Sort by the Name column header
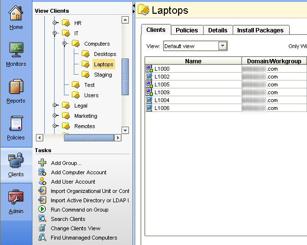The height and width of the screenshot is (245, 307). [x=193, y=61]
